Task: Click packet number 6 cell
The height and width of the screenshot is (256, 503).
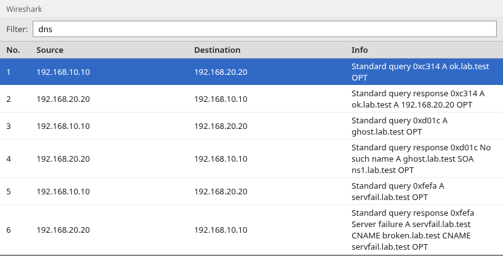Action: 9,230
